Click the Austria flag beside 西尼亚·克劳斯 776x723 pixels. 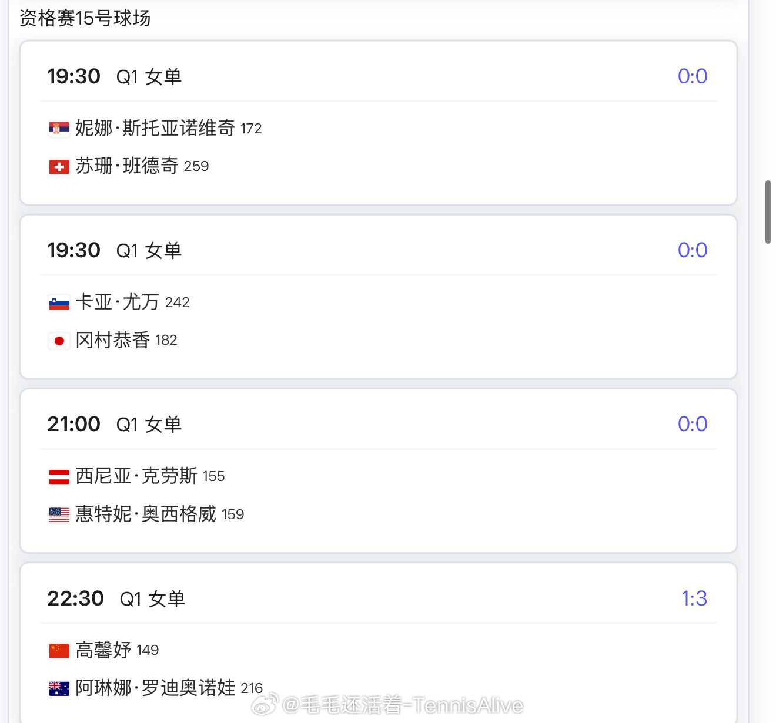[x=59, y=477]
